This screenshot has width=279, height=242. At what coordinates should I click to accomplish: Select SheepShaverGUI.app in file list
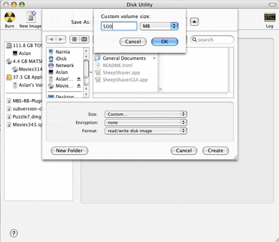(122, 80)
